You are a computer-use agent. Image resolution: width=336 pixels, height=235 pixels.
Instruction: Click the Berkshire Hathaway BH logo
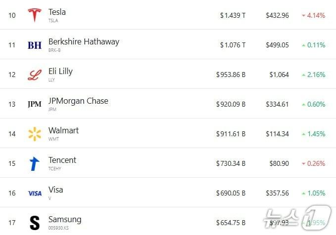click(35, 45)
